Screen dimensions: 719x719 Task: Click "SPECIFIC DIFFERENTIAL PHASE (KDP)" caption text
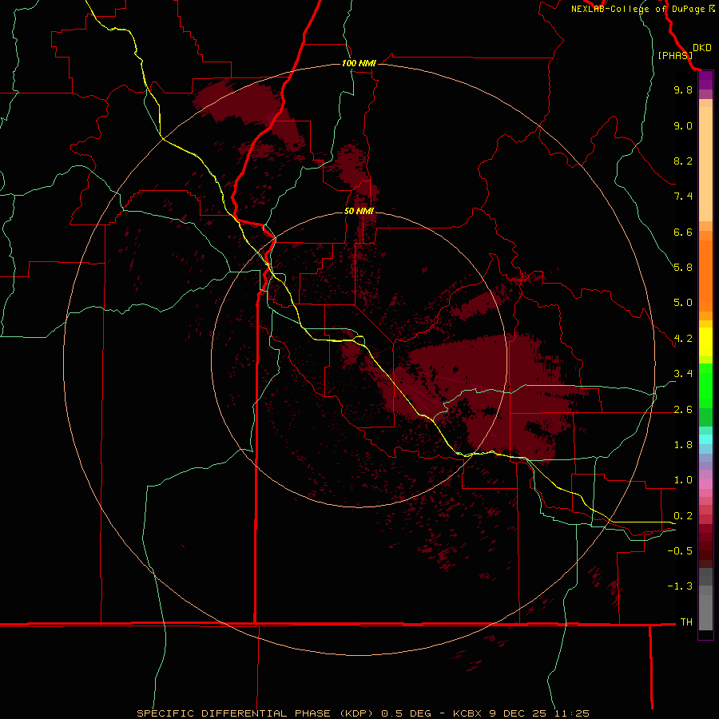(256, 713)
